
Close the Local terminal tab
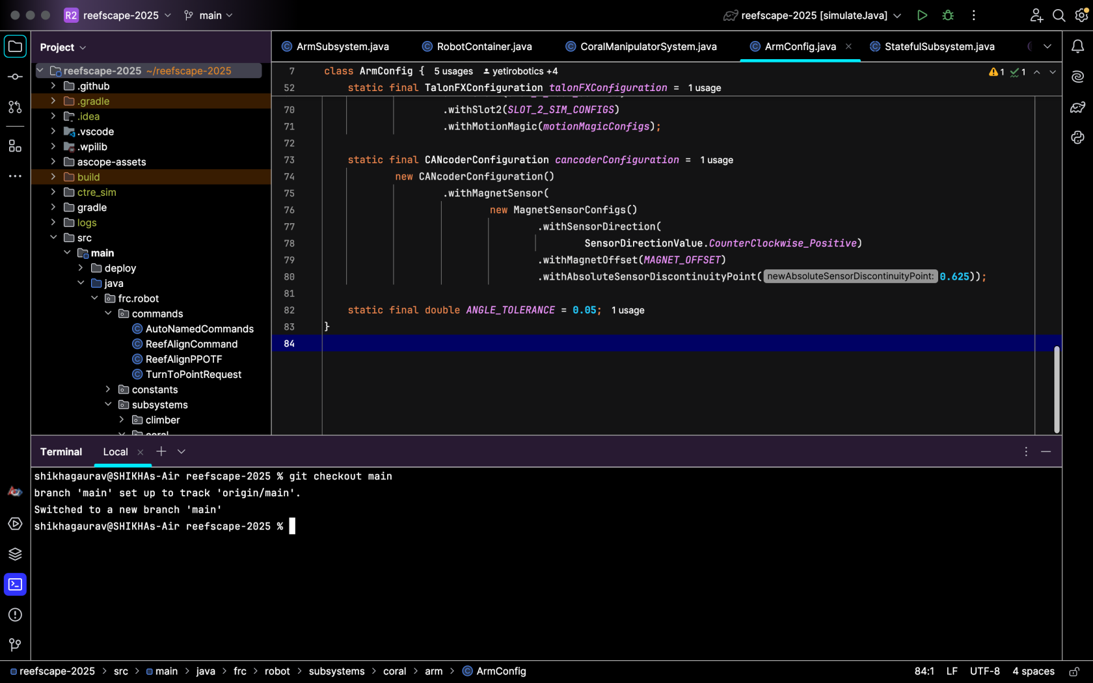tap(141, 452)
